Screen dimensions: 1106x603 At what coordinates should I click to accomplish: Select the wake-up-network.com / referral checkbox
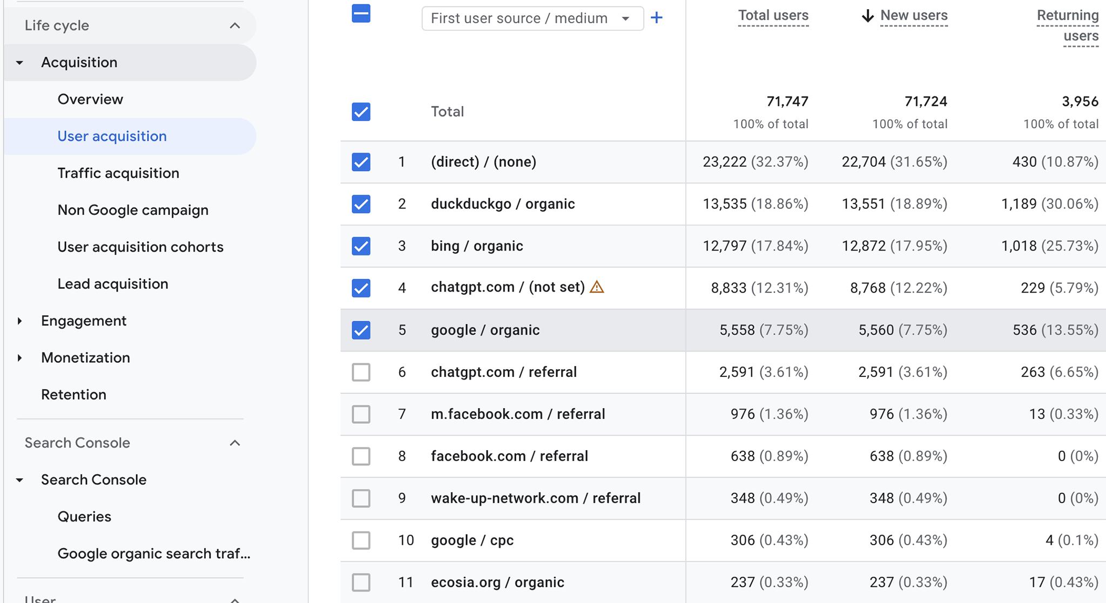361,498
